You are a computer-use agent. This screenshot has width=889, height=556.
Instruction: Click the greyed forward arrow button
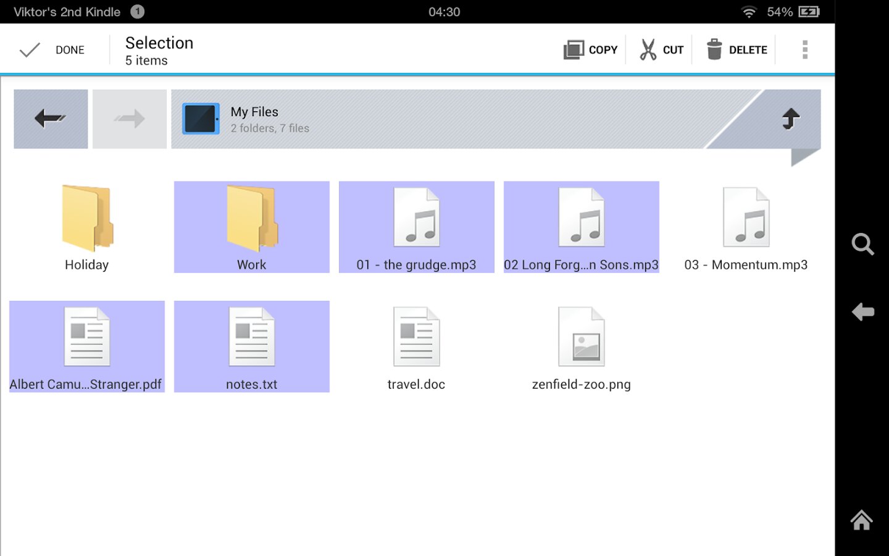pos(130,119)
